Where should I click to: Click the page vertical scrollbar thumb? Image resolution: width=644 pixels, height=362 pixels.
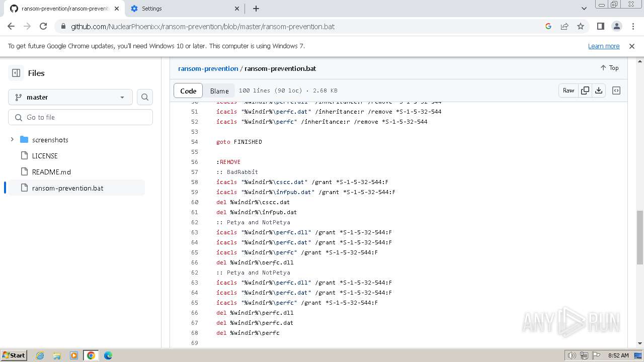tap(640, 237)
